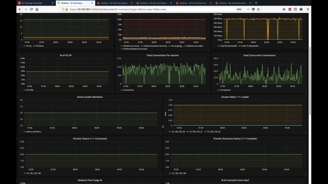Click the page vertical scrollbar thumb

310,81
